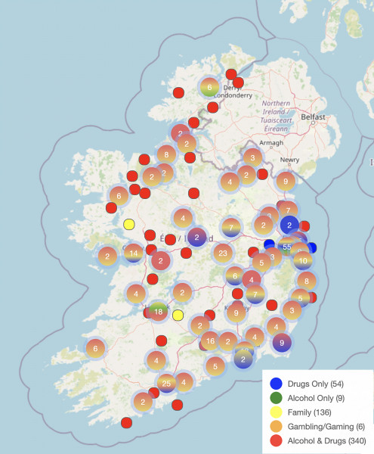The width and height of the screenshot is (374, 454).
Task: Select the blue cluster marker labeled 2
Action: pyautogui.click(x=289, y=225)
